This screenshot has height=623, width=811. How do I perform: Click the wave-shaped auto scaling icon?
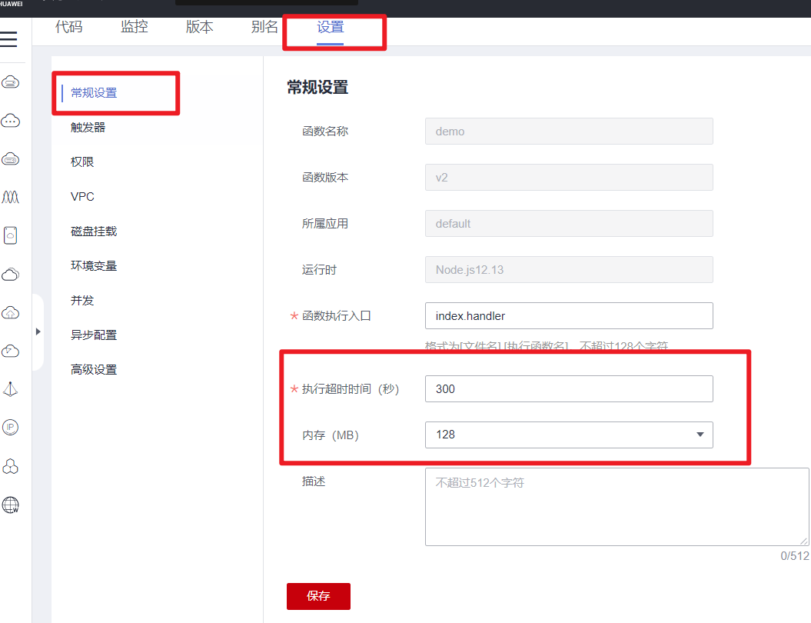(x=10, y=197)
